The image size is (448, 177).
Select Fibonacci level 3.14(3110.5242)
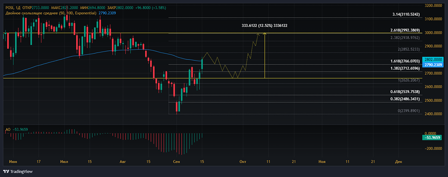[x=406, y=14]
